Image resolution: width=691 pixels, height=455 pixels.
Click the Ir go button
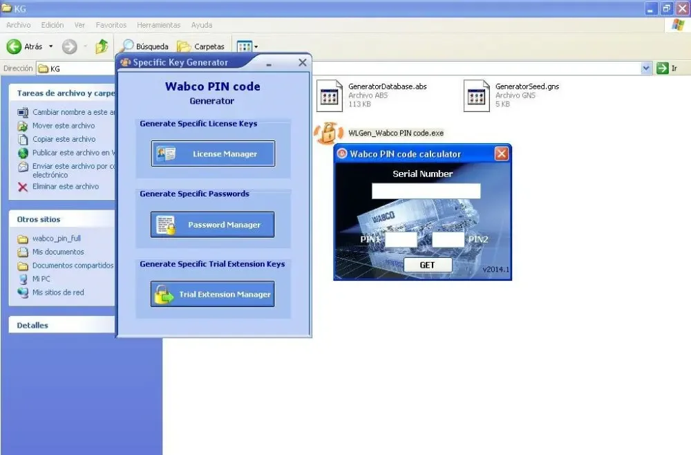(667, 68)
